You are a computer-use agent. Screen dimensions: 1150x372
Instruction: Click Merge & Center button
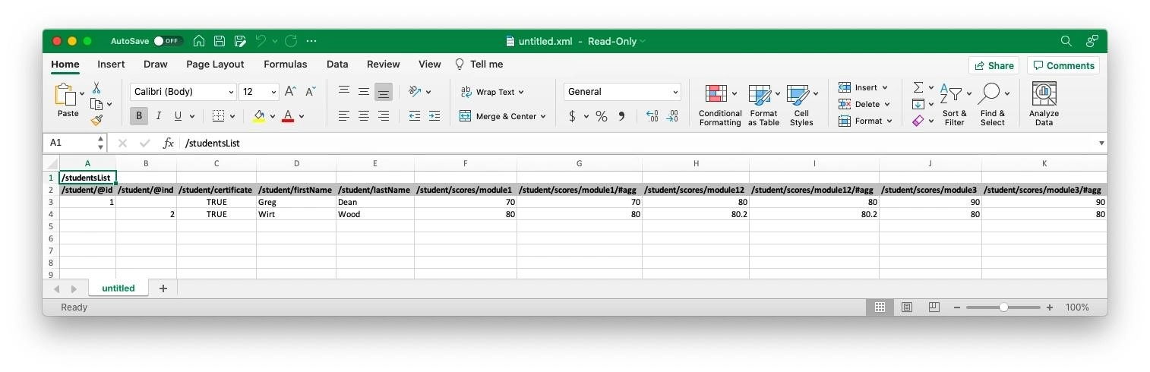pyautogui.click(x=502, y=116)
